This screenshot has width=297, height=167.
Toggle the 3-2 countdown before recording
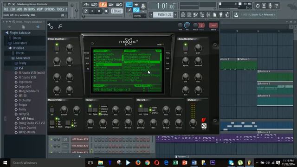[x=103, y=5]
